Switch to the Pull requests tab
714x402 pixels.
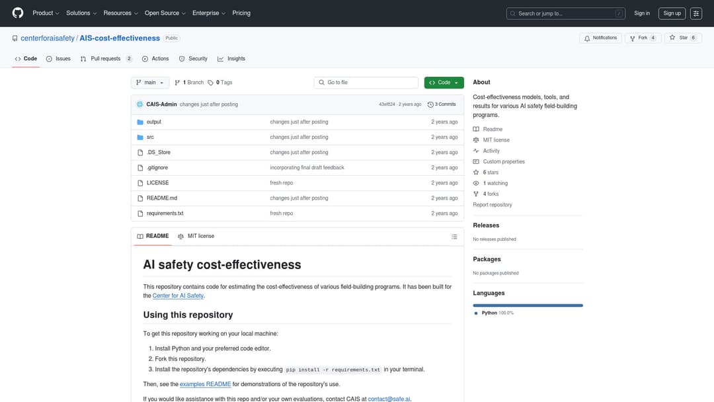tap(106, 59)
